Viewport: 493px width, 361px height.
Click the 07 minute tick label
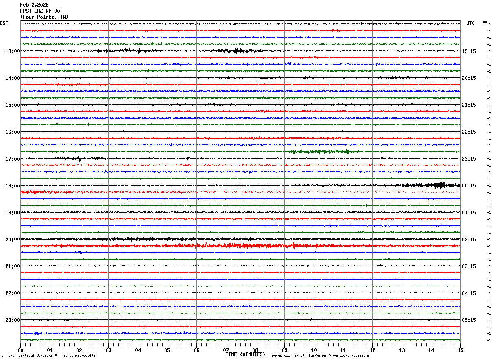coord(226,350)
